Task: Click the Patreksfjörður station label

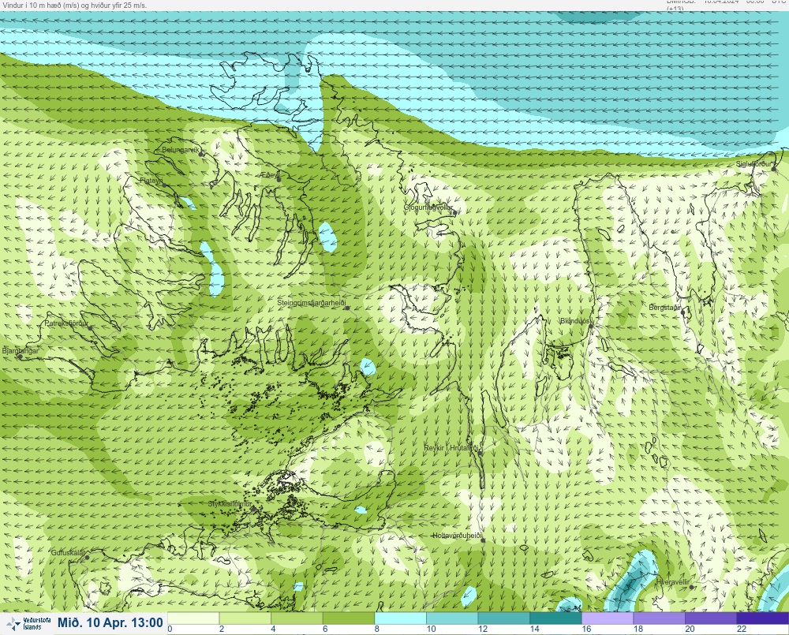Action: coord(66,323)
